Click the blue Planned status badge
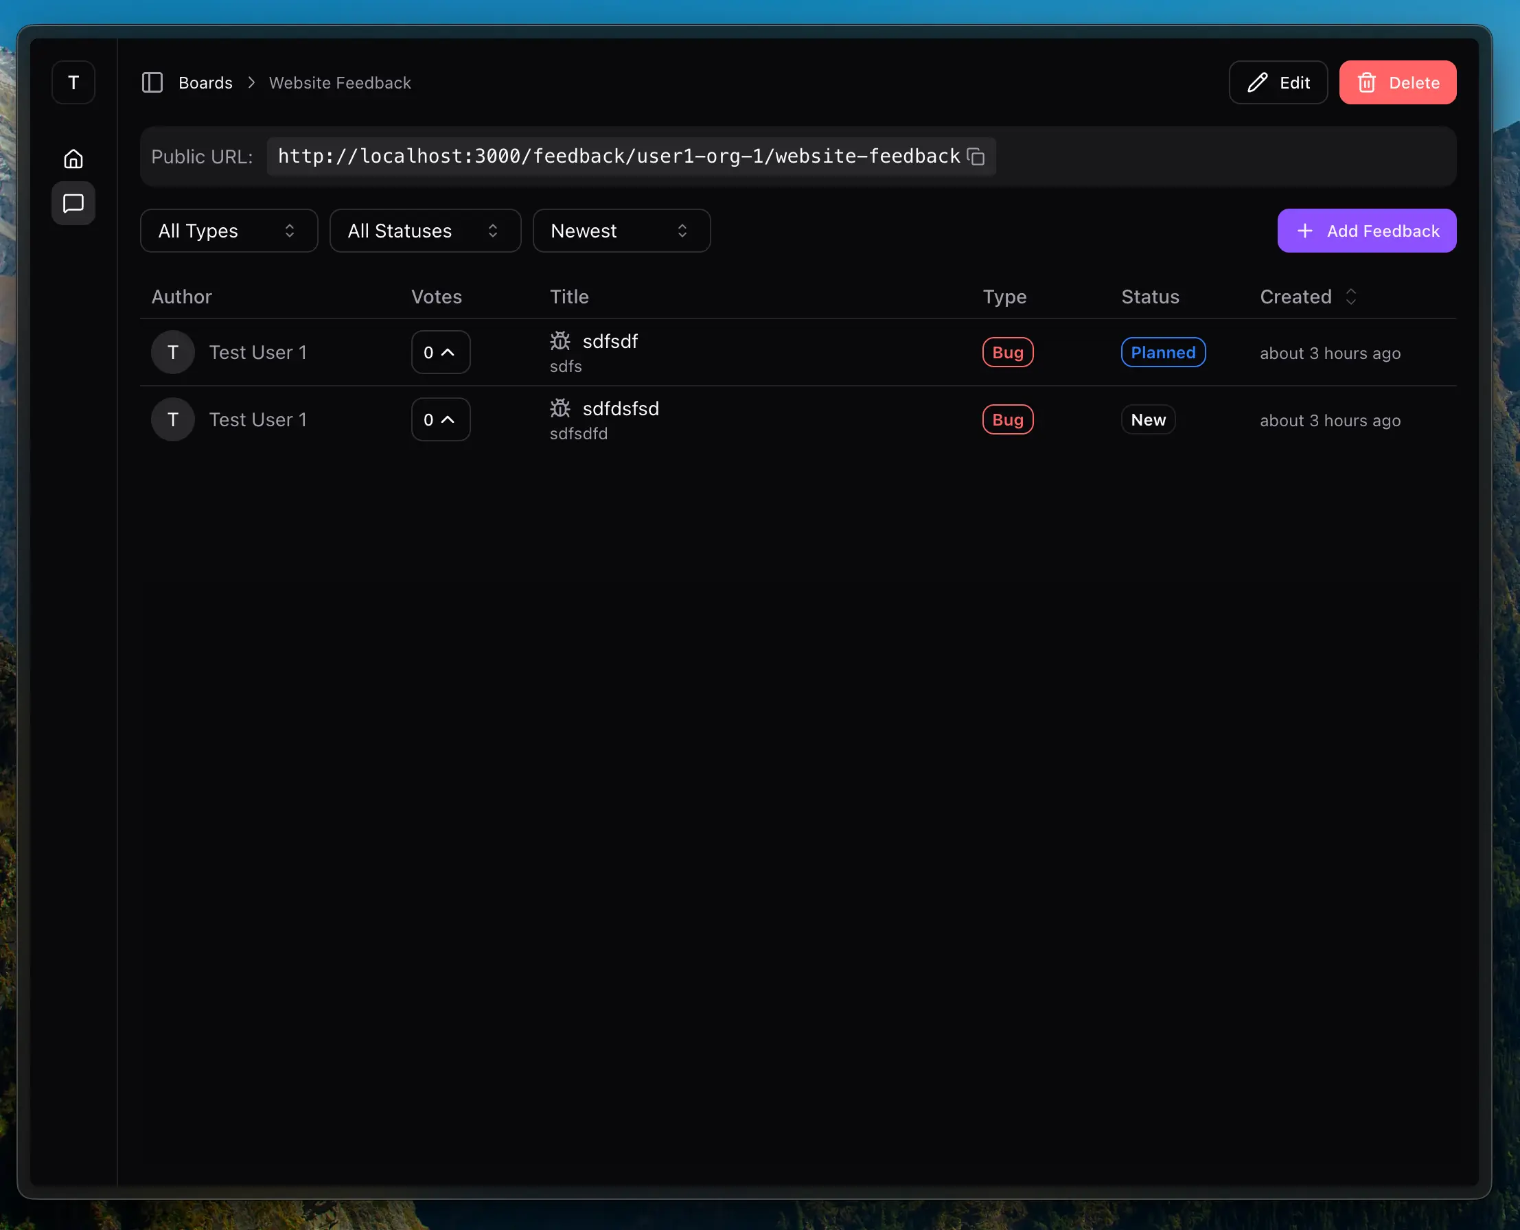1520x1230 pixels. point(1162,352)
